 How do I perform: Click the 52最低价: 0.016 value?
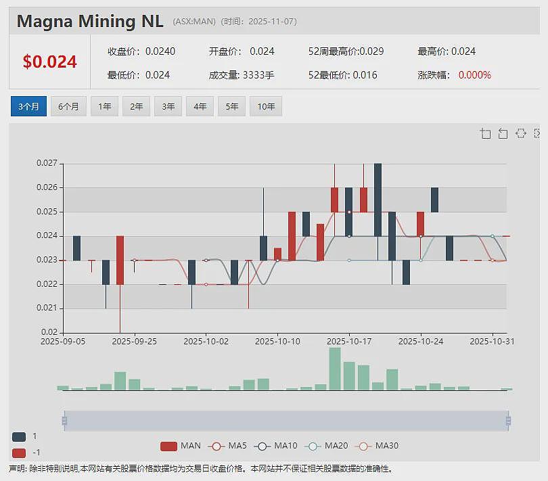(342, 75)
